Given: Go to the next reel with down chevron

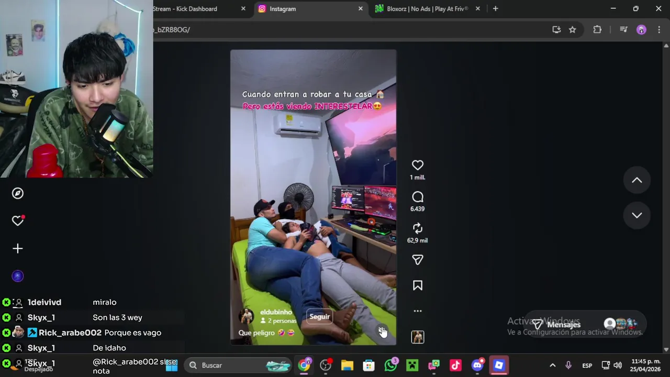Looking at the screenshot, I should coord(636,215).
